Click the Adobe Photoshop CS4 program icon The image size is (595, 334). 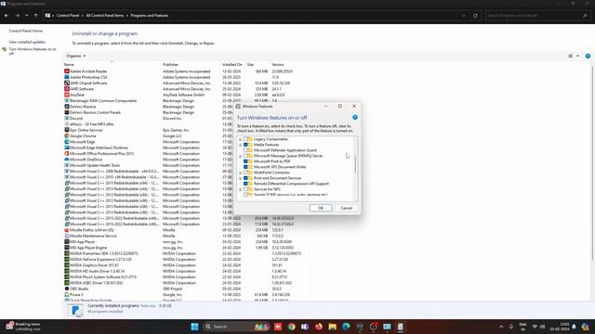(x=67, y=77)
